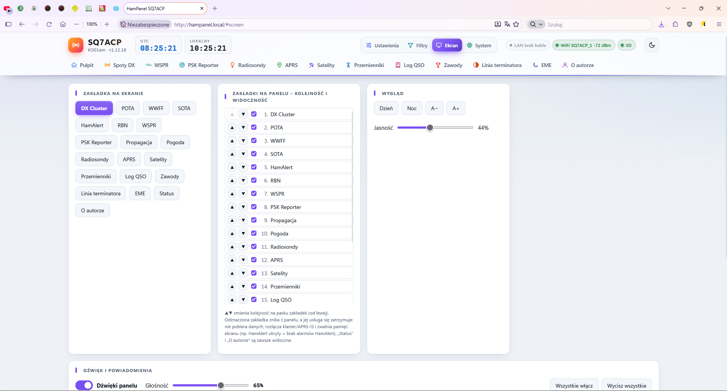
Task: Click the Wycisz wszystkie button
Action: (627, 385)
